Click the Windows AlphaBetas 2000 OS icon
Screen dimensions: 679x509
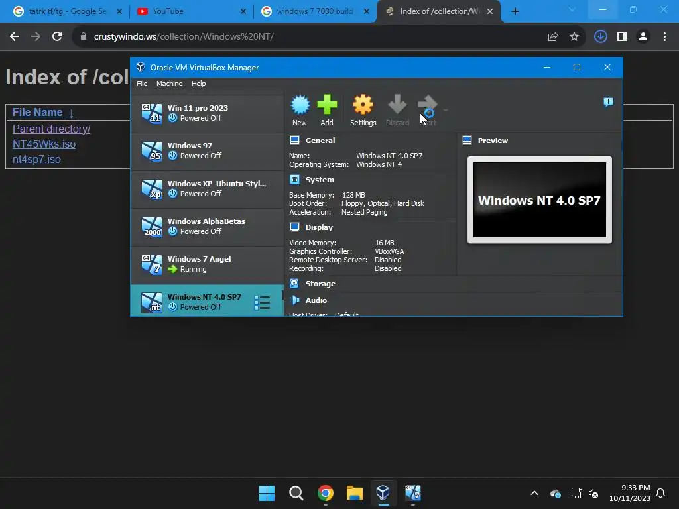pyautogui.click(x=152, y=227)
